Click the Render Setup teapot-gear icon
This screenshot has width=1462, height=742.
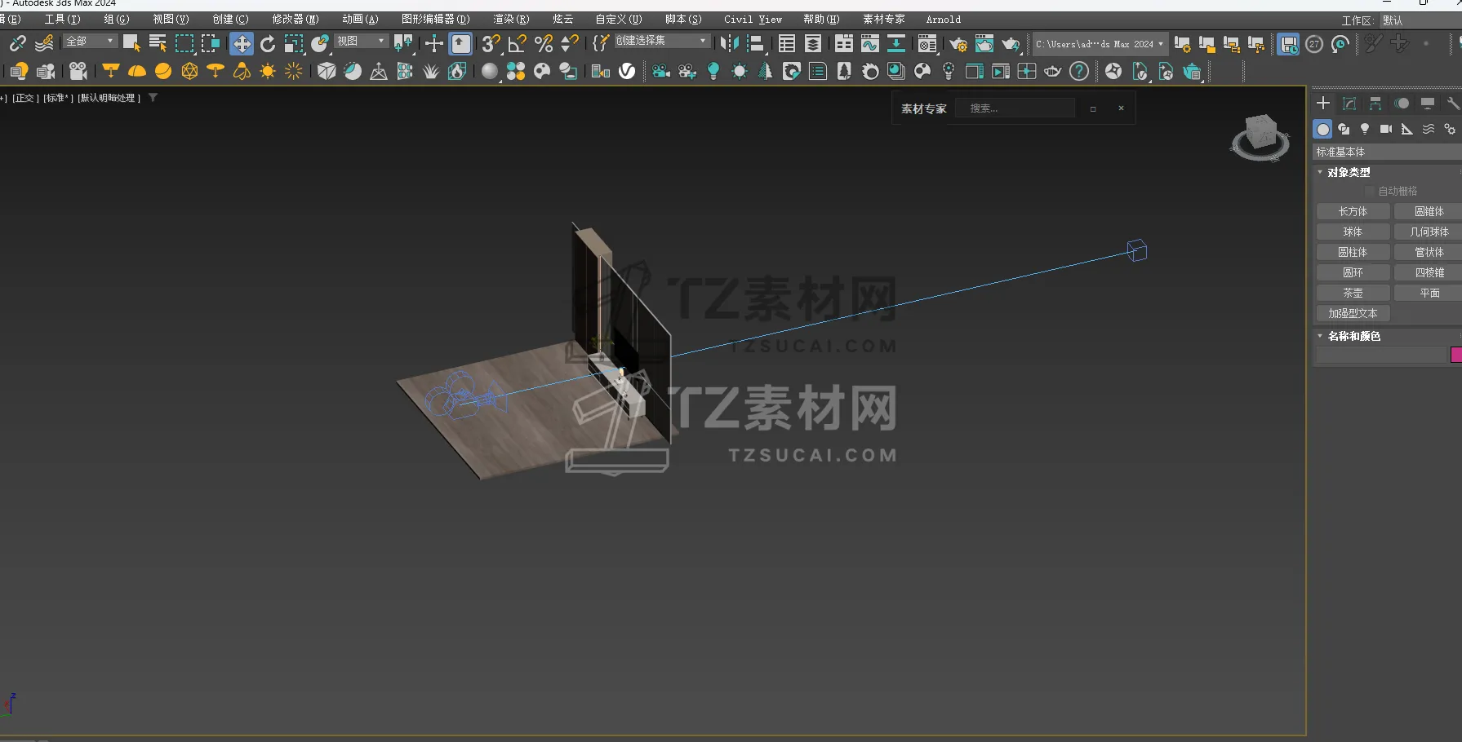point(958,44)
